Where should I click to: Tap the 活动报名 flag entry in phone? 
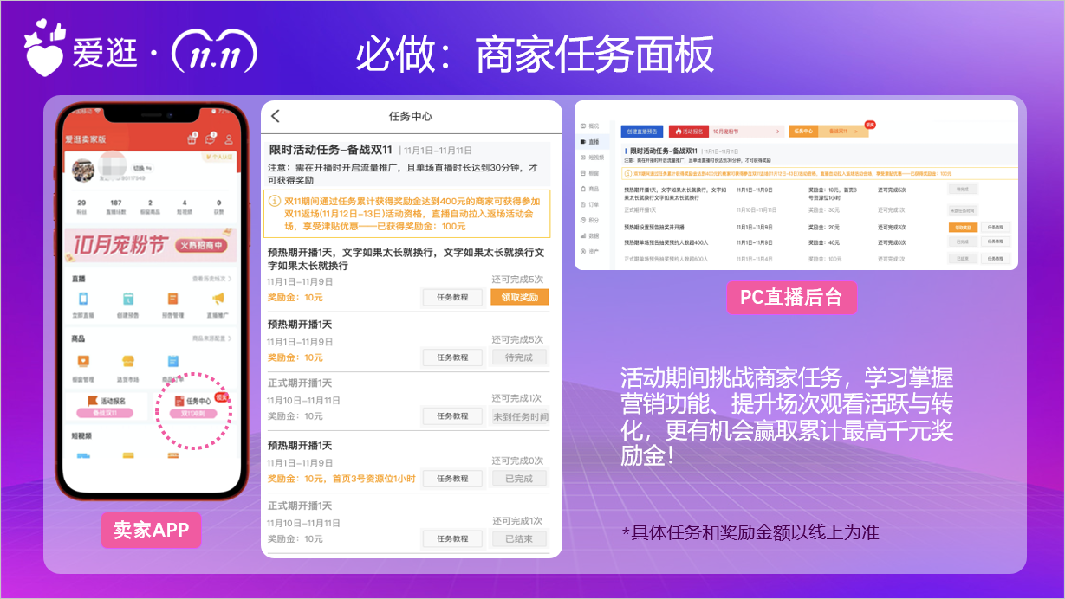pyautogui.click(x=106, y=406)
